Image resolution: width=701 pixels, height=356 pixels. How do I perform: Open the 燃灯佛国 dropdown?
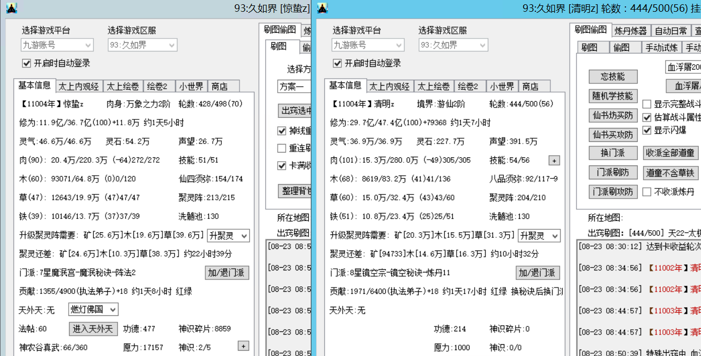point(93,309)
